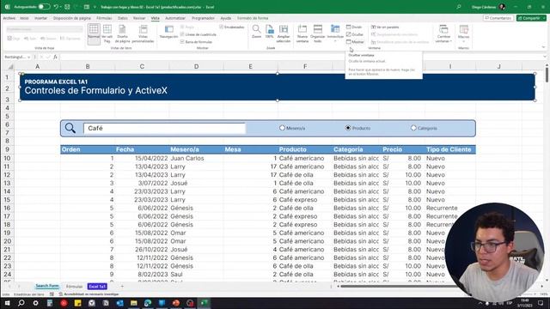550x309 pixels.
Task: Click the Excel taskbar icon
Action: [x=204, y=303]
